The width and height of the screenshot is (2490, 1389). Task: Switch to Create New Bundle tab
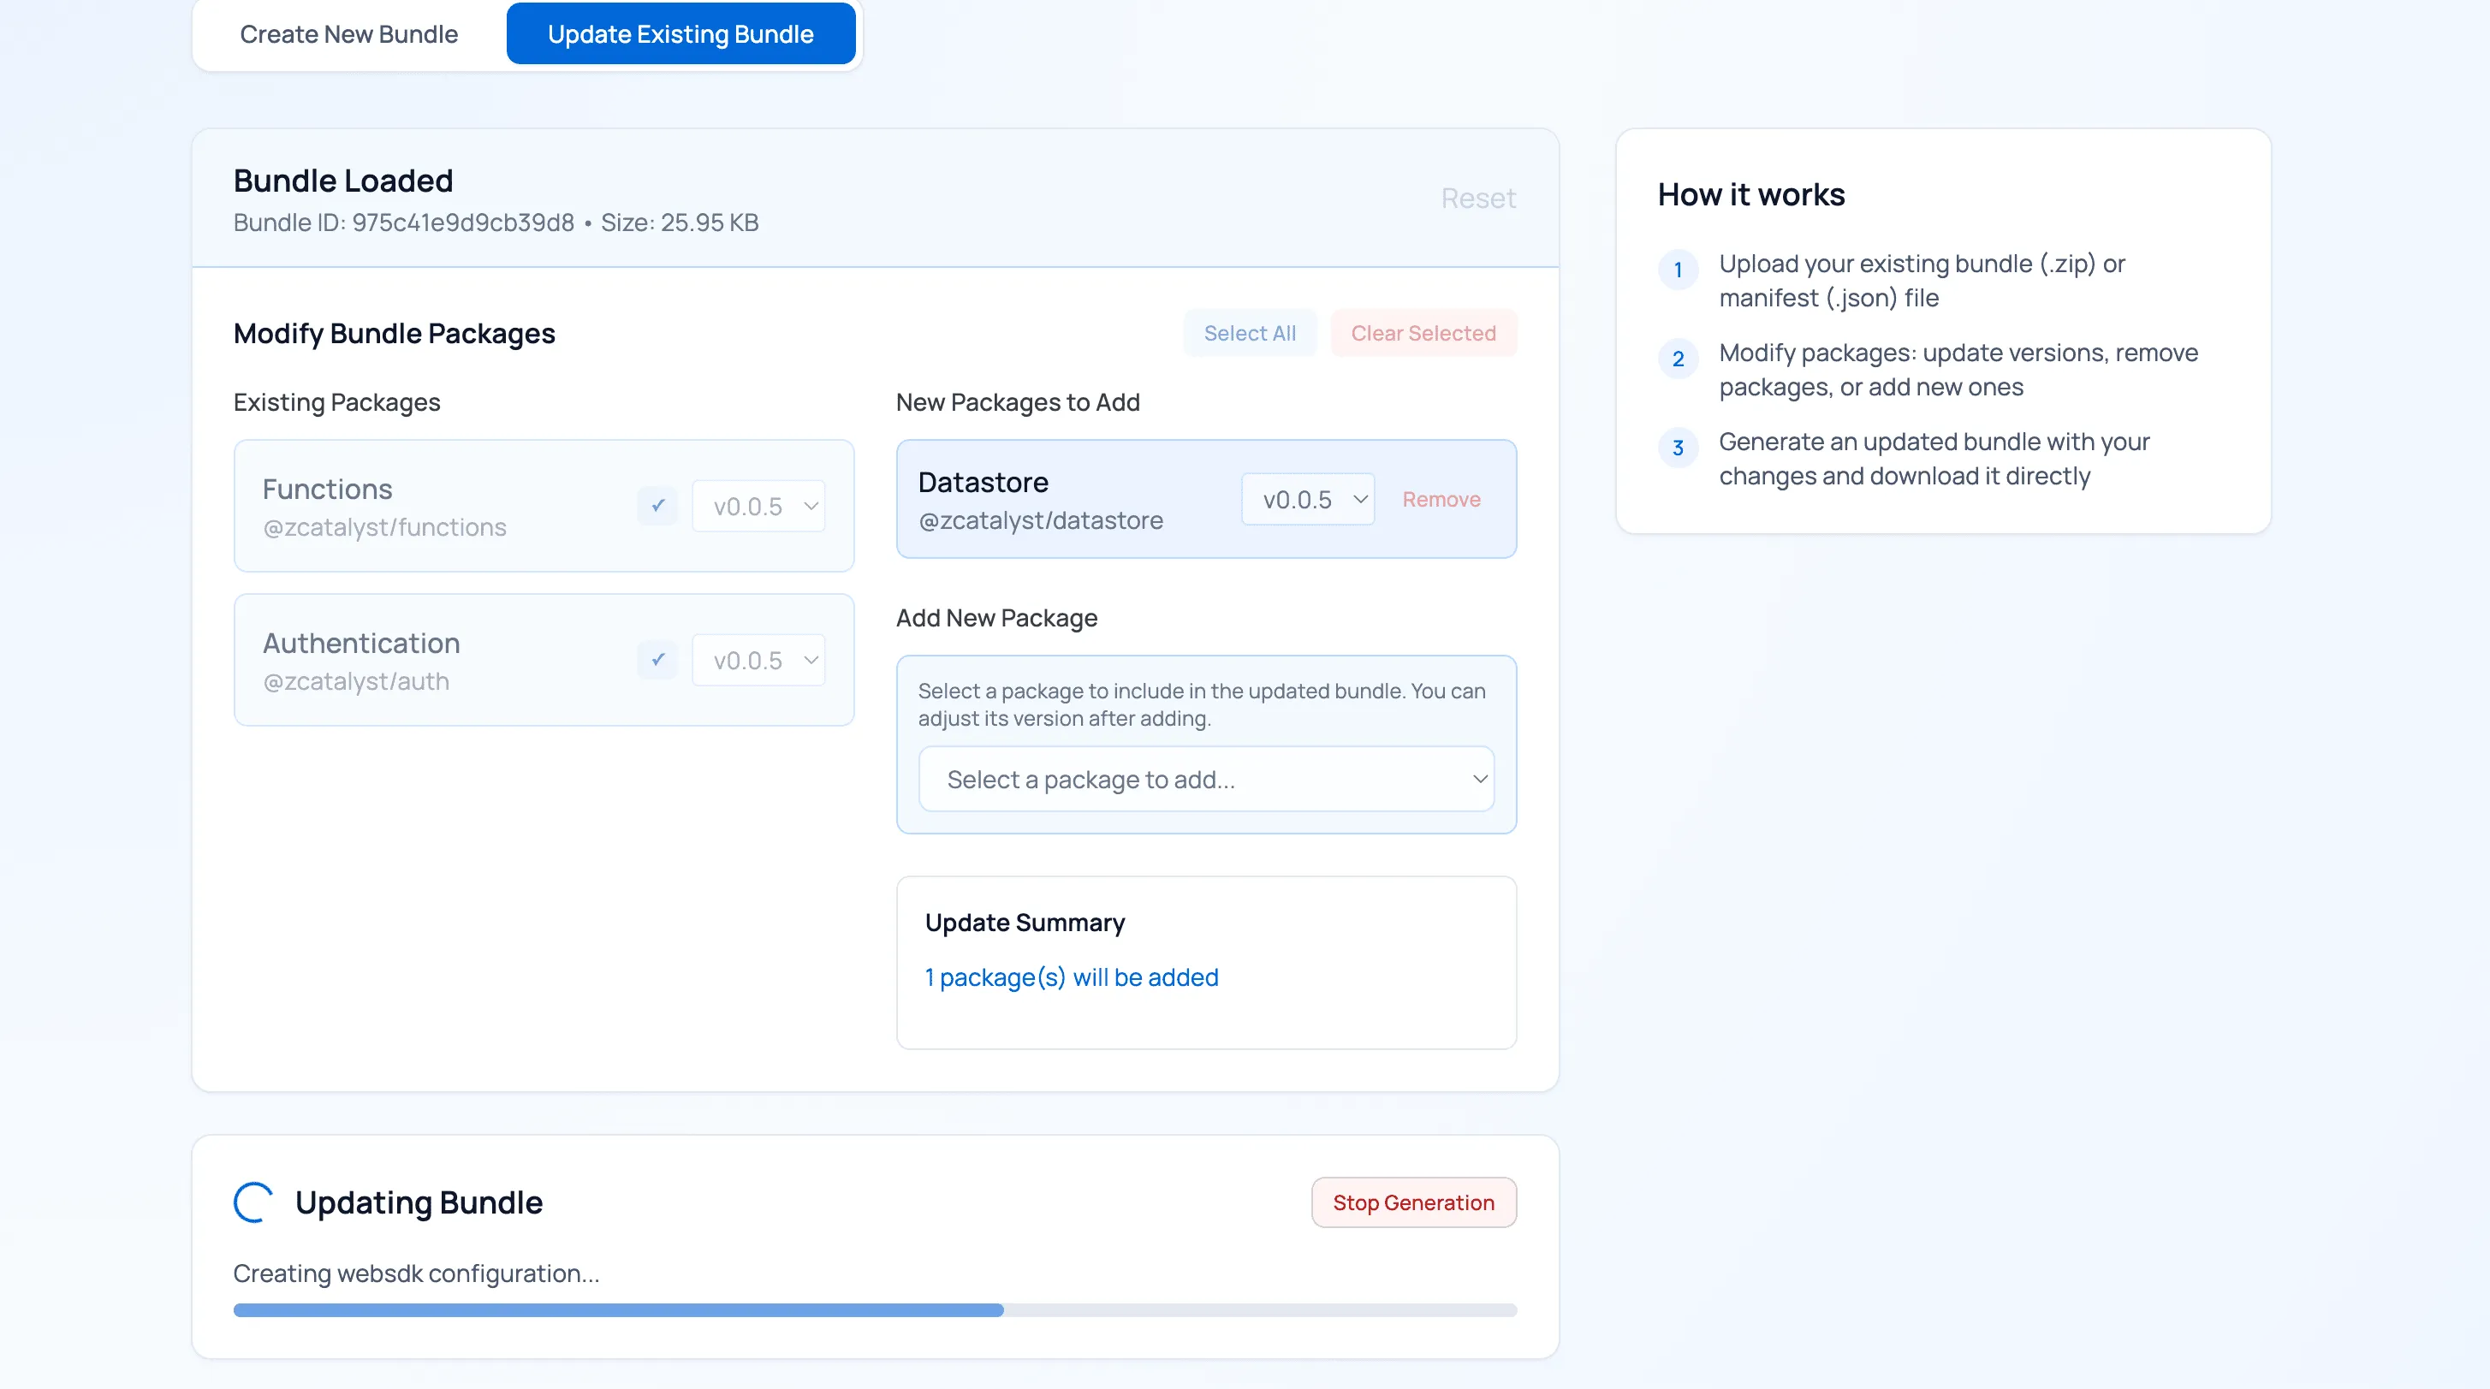click(x=349, y=34)
